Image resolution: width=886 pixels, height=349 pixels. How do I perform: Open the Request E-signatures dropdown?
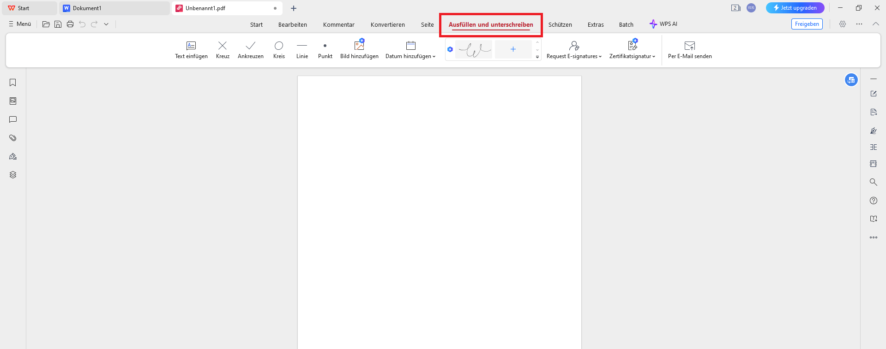(574, 50)
